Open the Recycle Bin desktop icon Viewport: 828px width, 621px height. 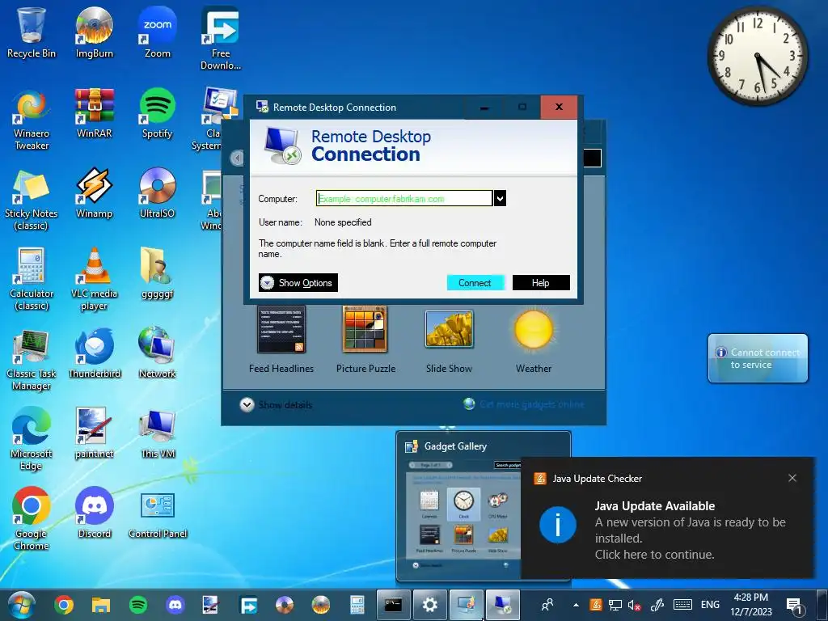click(x=32, y=32)
